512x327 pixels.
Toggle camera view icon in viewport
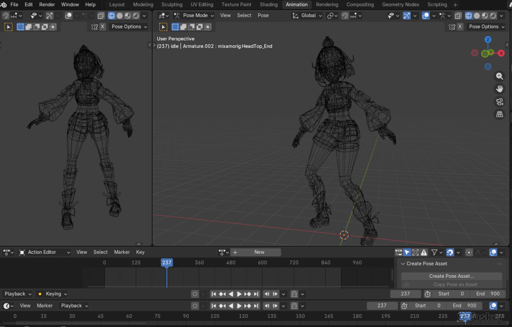[x=500, y=102]
